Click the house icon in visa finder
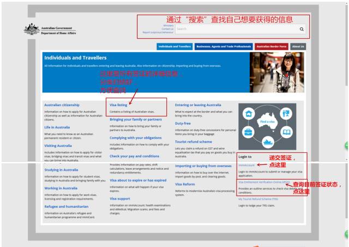349x247 pixels. click(249, 114)
